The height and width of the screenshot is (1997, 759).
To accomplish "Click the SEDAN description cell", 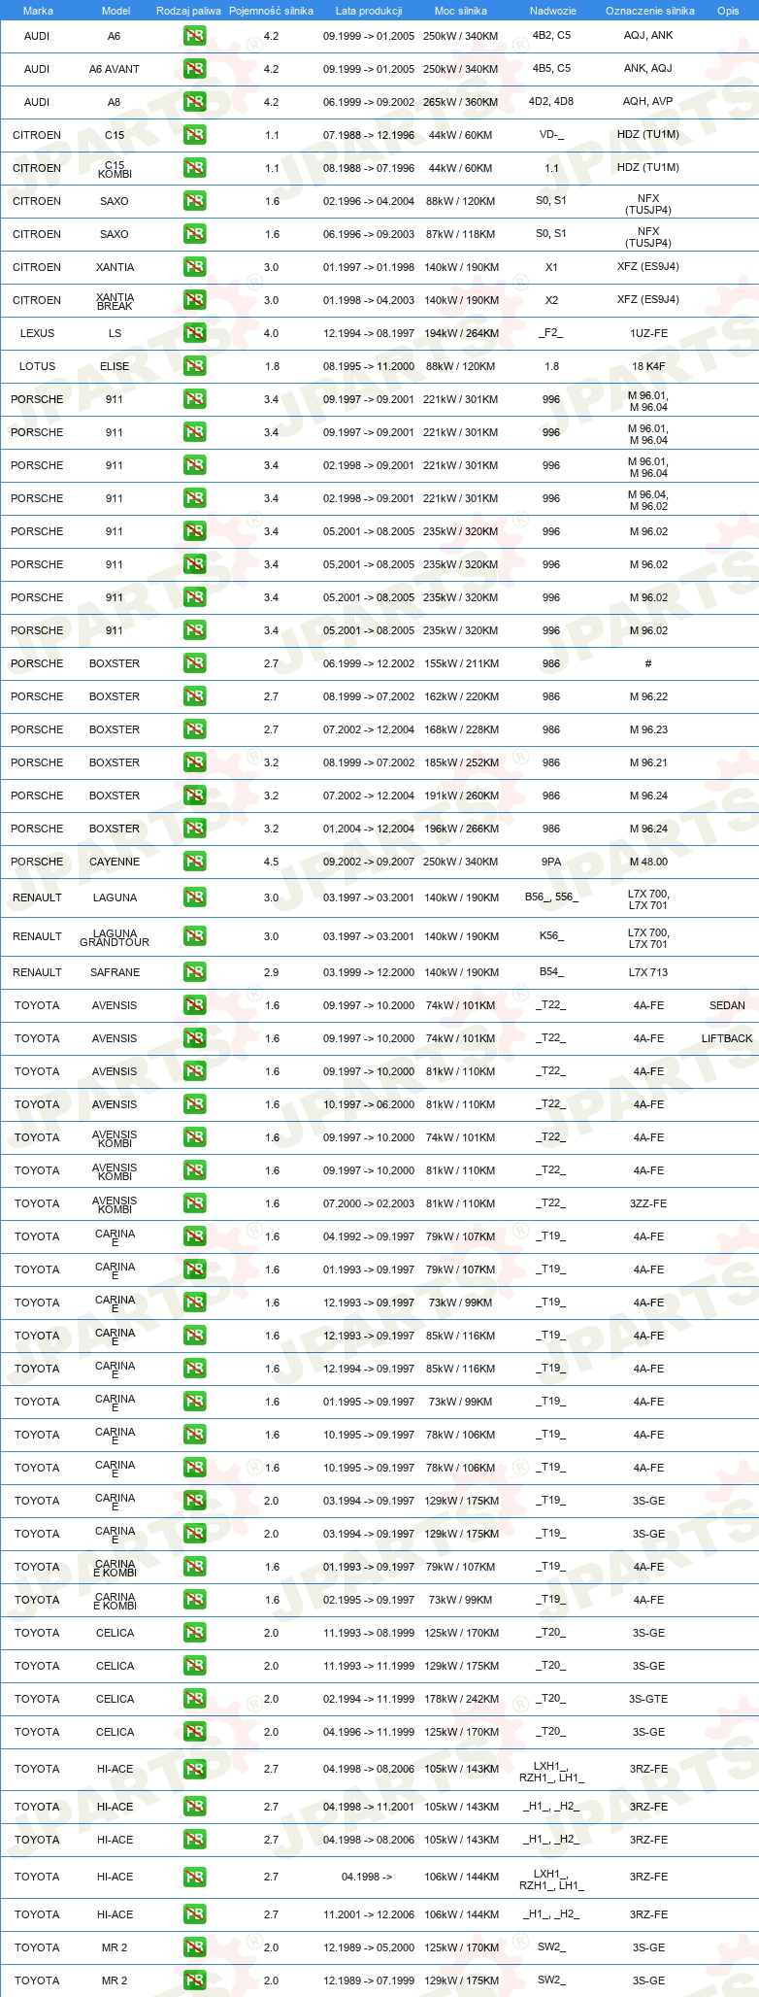I will click(x=727, y=1005).
